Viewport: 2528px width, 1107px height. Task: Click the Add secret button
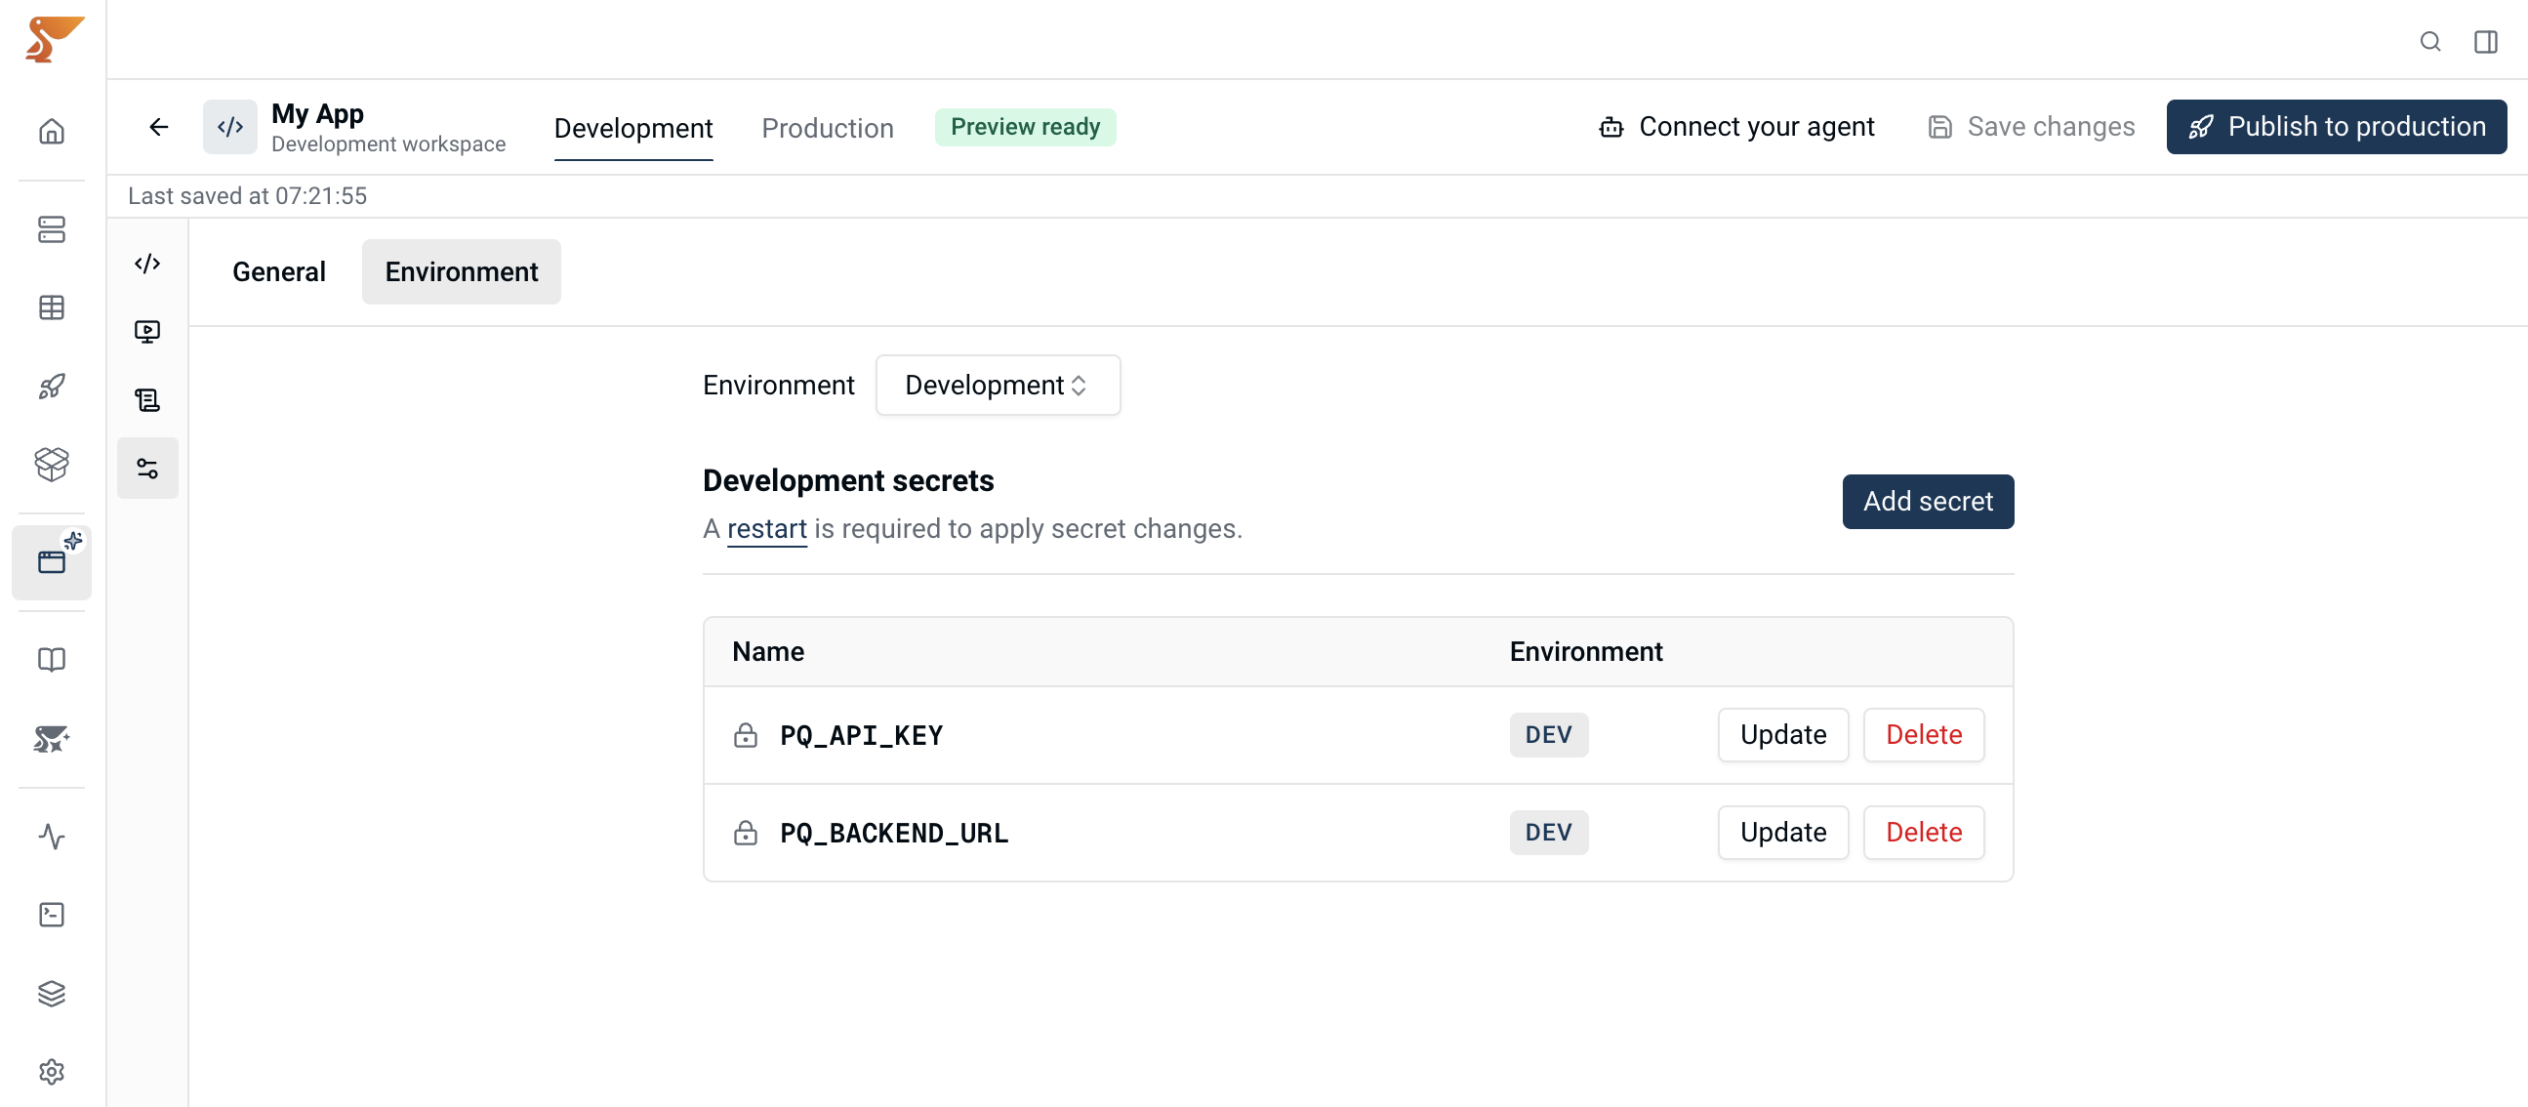(x=1928, y=502)
